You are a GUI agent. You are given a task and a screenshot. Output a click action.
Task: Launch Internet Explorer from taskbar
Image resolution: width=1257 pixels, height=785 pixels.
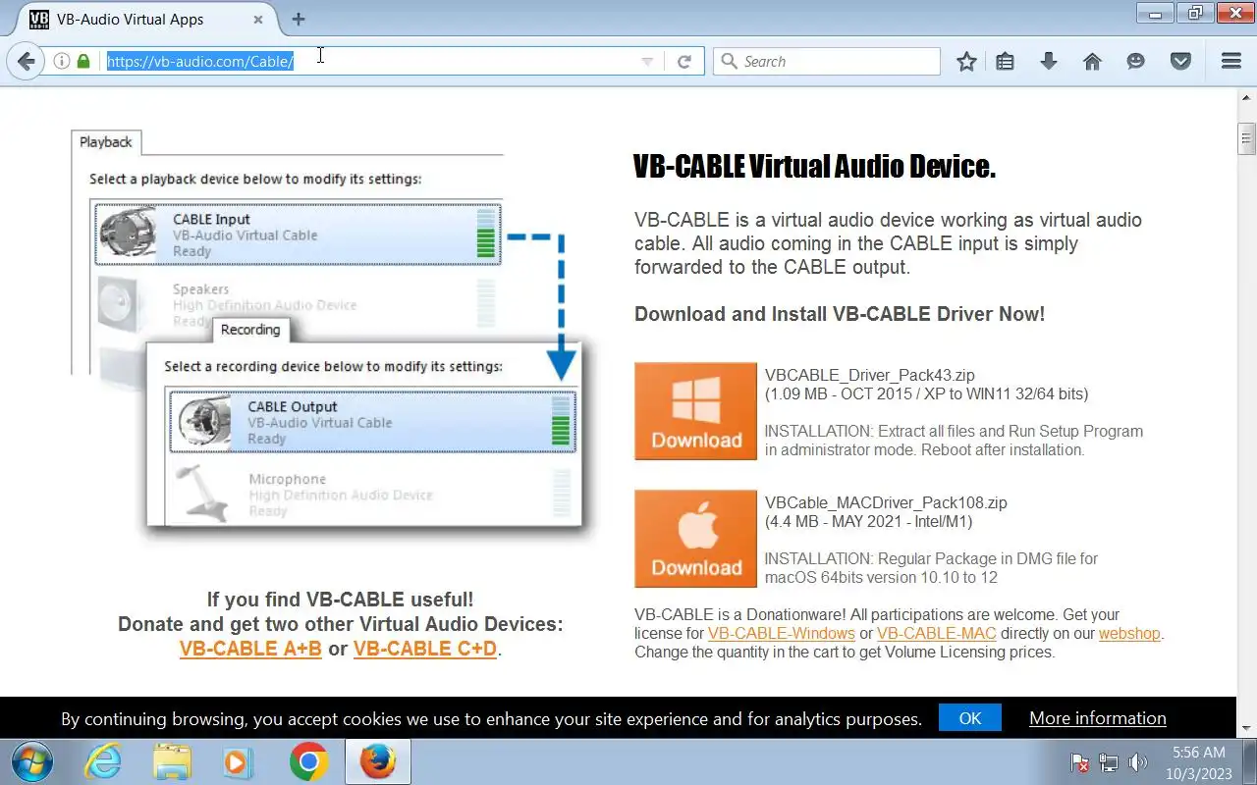coord(103,761)
